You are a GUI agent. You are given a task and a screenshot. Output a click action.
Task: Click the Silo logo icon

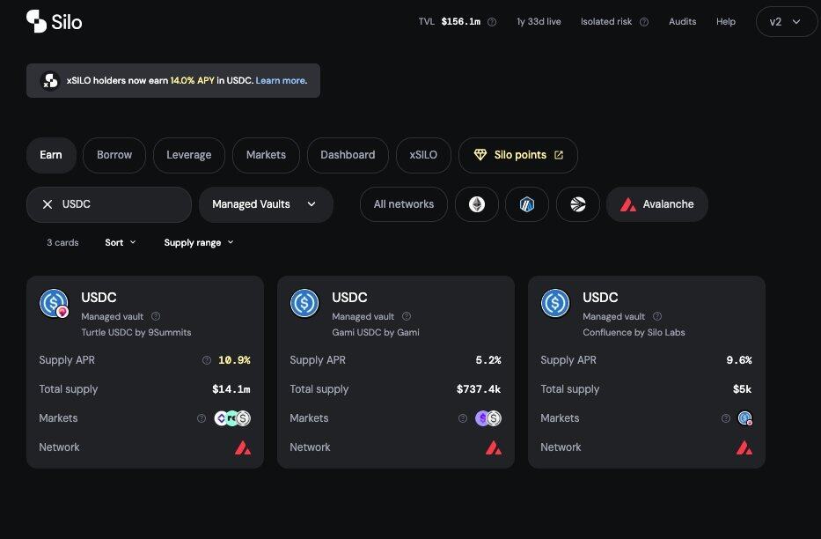tap(36, 21)
